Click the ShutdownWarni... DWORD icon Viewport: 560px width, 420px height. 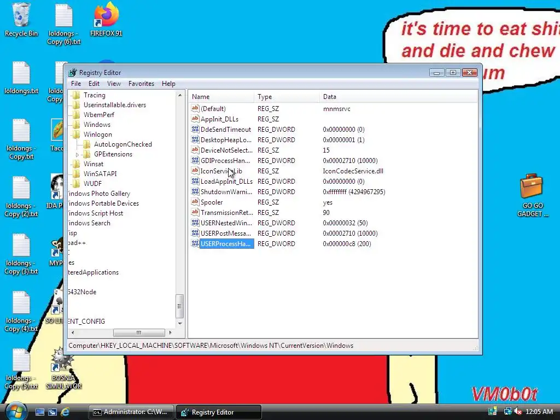[x=195, y=191]
